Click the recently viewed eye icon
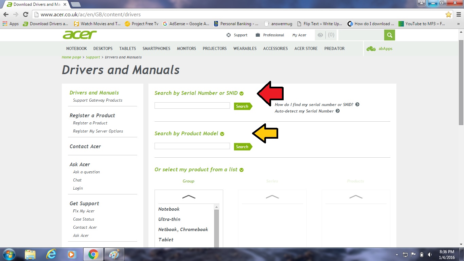The width and height of the screenshot is (464, 261). (320, 35)
